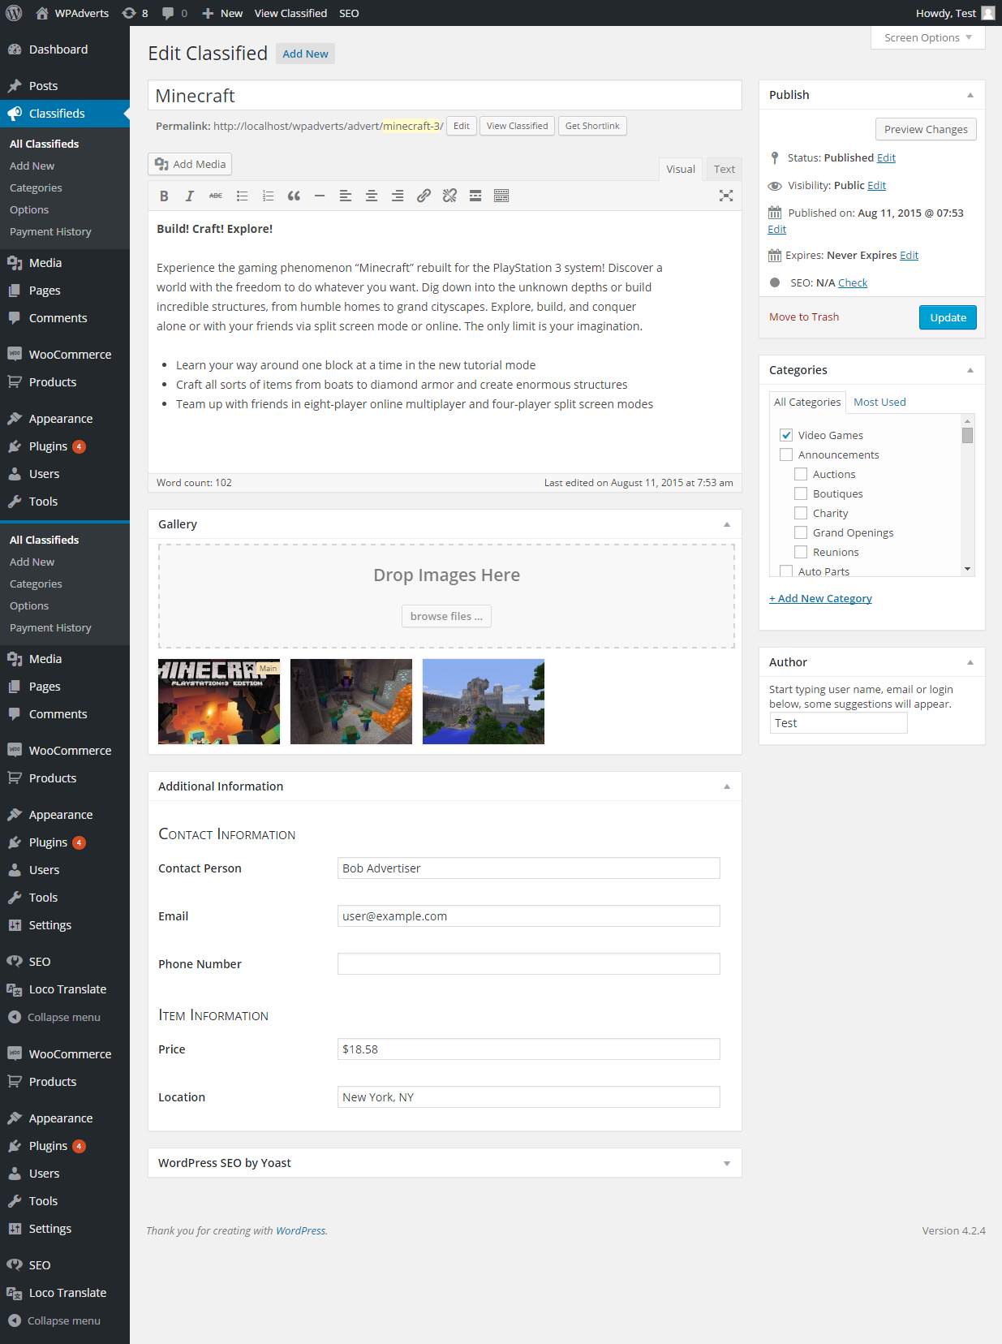Align text right in editor

(x=398, y=196)
